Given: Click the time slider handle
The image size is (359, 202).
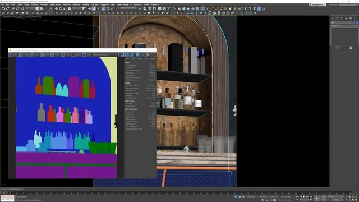Looking at the screenshot, I should 12,189.
